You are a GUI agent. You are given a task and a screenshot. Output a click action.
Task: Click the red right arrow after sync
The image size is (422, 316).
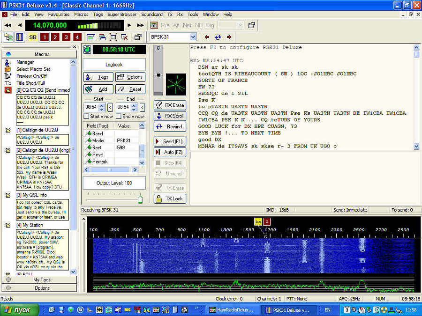click(x=229, y=37)
